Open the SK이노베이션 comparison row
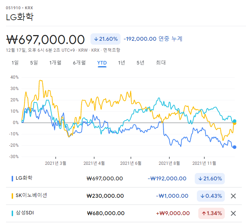 click(124, 196)
